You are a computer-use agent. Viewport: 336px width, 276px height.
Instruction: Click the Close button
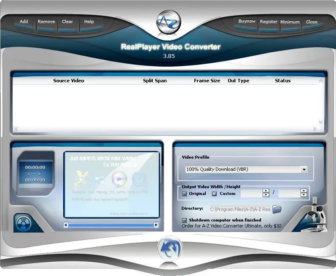point(312,22)
